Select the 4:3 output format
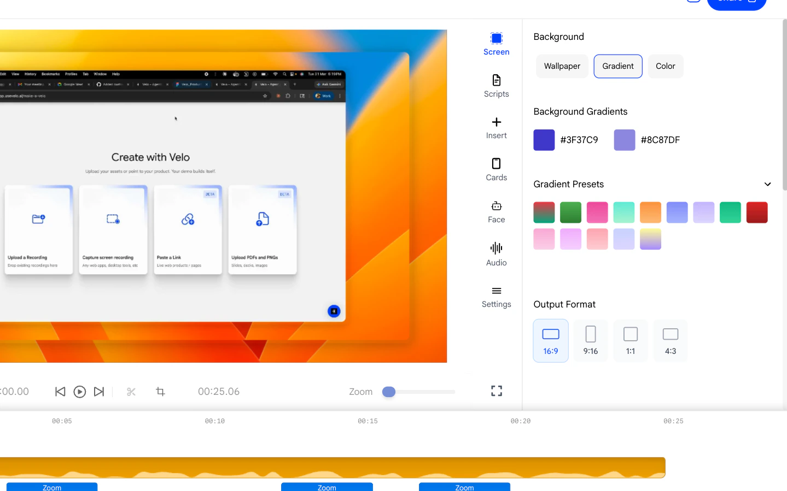The width and height of the screenshot is (787, 491). (x=671, y=341)
